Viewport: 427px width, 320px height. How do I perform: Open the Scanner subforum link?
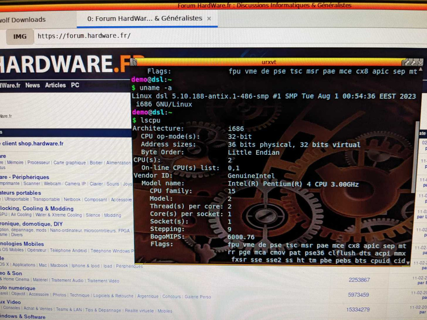pyautogui.click(x=32, y=184)
